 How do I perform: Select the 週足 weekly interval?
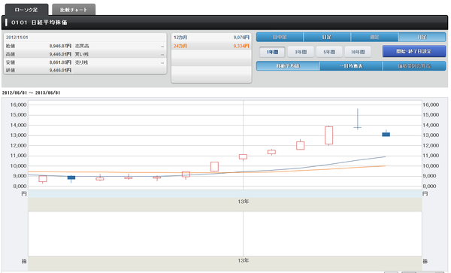[x=374, y=37]
